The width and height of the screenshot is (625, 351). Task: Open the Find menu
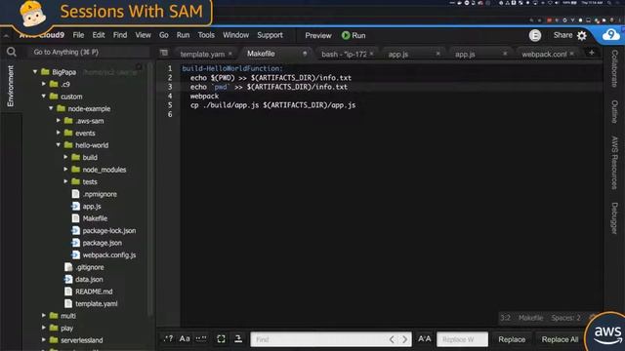[119, 35]
